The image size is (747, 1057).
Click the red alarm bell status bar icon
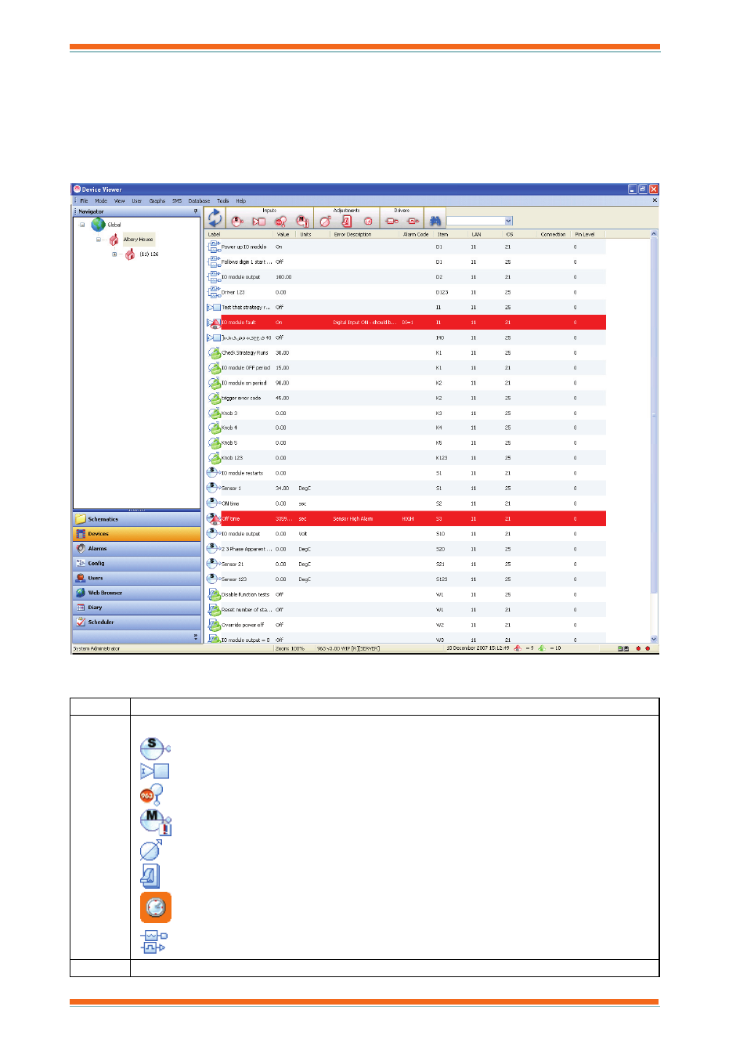518,648
